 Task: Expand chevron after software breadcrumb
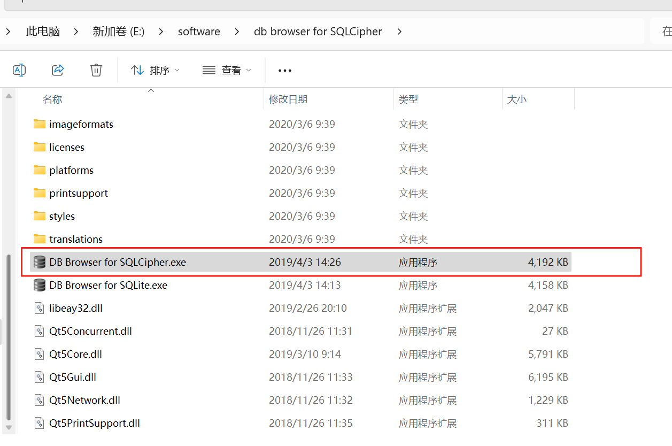coord(237,32)
